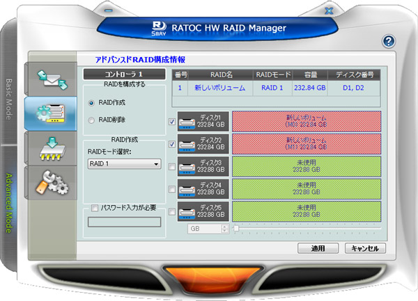Click the RAIDモード column header

pyautogui.click(x=272, y=75)
